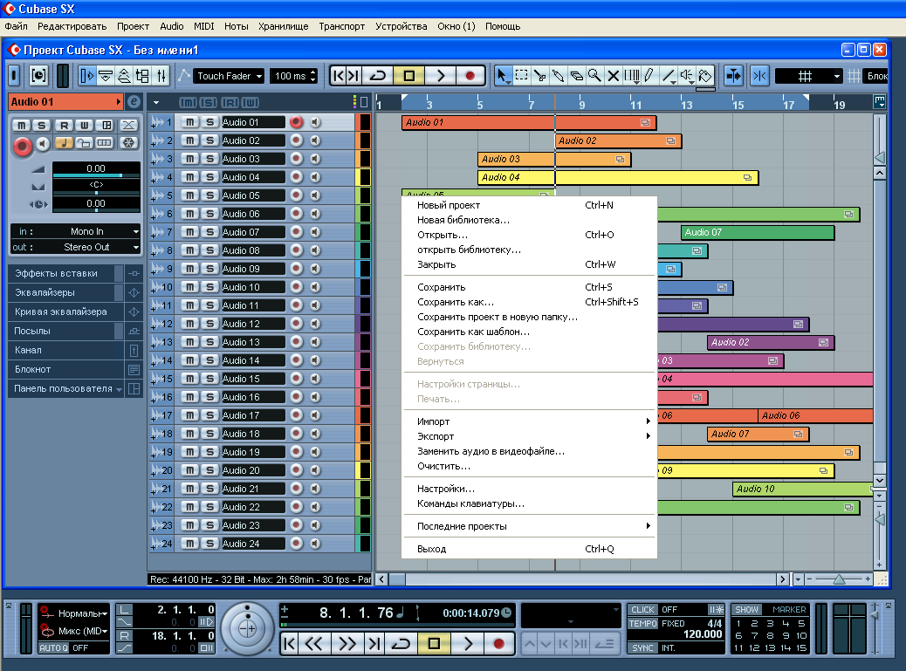
Task: Click the horizontal zoom slider
Action: [x=839, y=579]
